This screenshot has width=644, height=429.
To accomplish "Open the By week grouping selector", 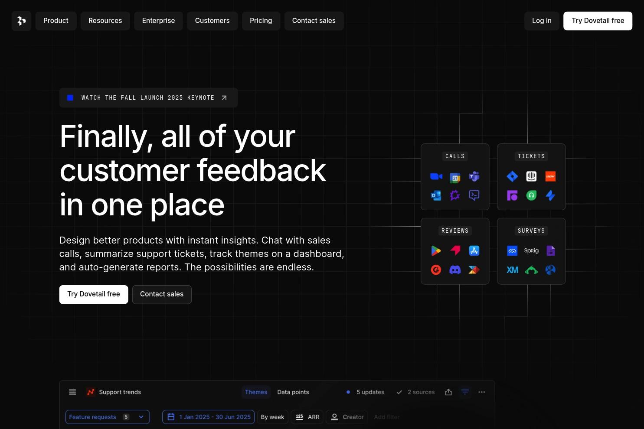I will click(x=272, y=417).
